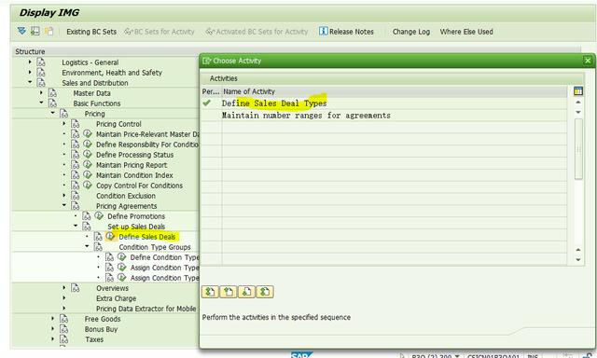
Task: Click the yellow notes icon in the IMG toolbar
Action: click(49, 31)
